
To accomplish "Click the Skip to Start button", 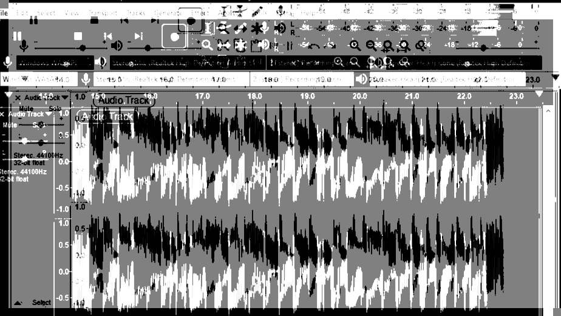I will (108, 36).
